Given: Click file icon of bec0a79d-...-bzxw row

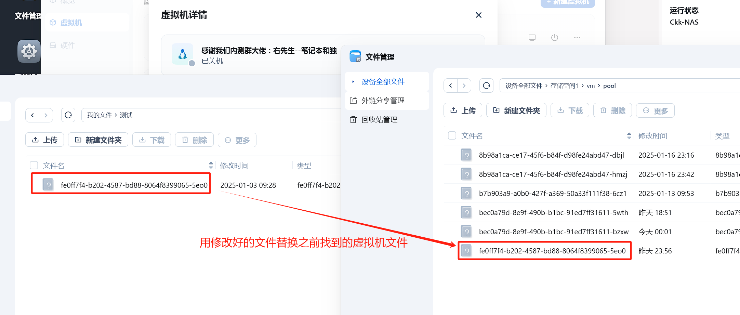Looking at the screenshot, I should tap(466, 232).
